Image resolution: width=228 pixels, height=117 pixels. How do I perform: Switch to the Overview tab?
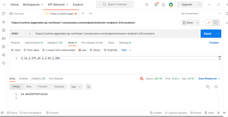16,14
